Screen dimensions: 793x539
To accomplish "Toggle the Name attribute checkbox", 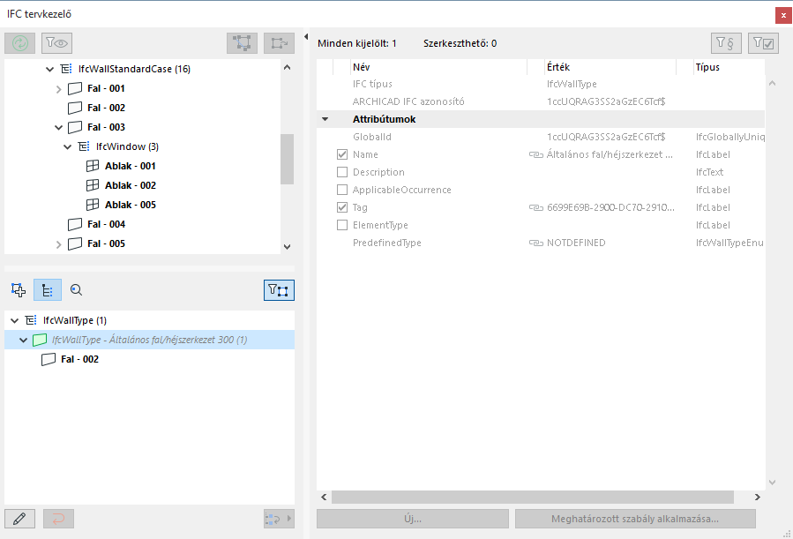I will [342, 154].
